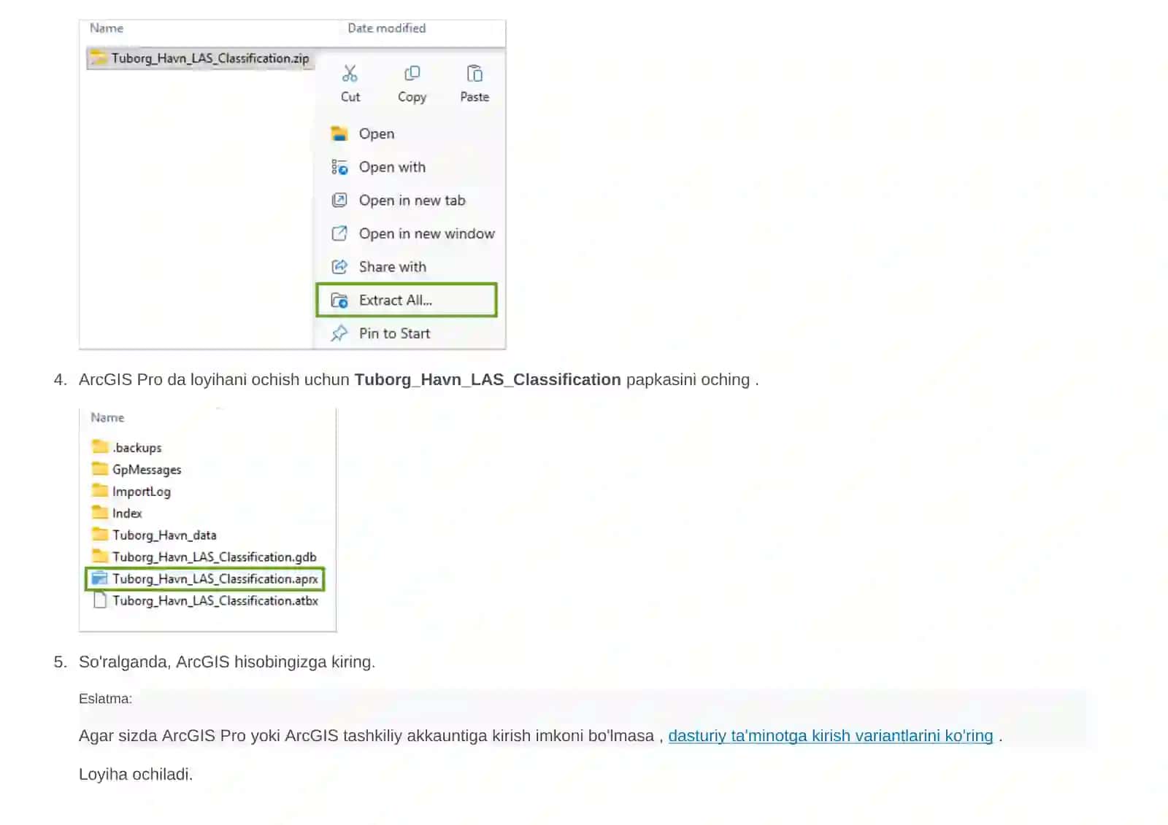This screenshot has width=1168, height=825.
Task: Select the GpMessages folder name
Action: (147, 469)
